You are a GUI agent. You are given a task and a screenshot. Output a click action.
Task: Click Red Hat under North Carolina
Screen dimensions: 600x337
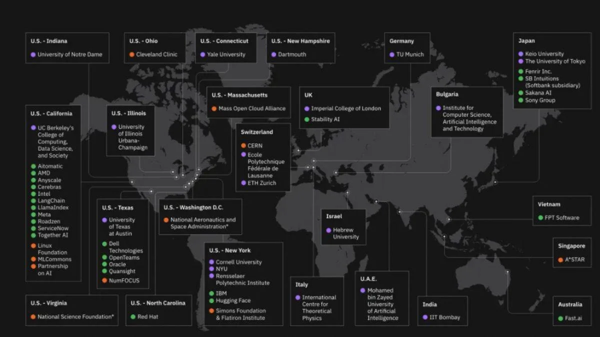point(144,317)
